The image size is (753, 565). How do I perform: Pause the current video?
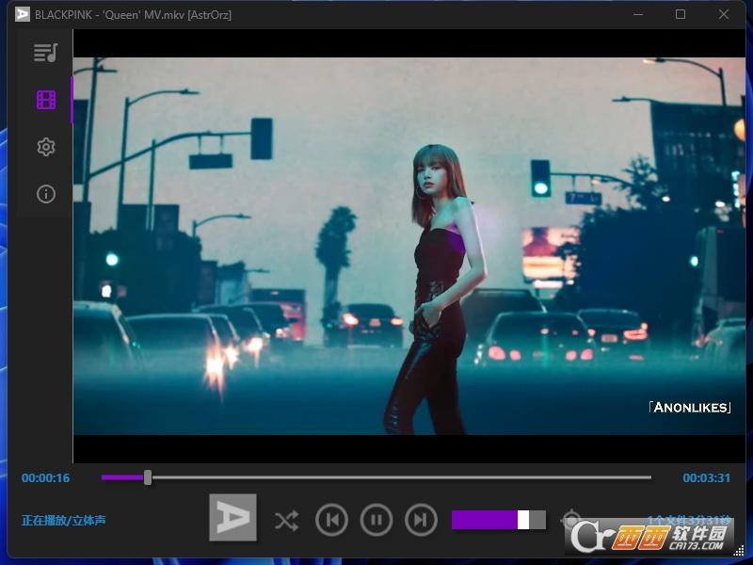376,520
